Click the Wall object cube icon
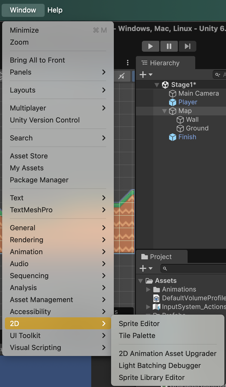The image size is (226, 387). click(x=180, y=120)
